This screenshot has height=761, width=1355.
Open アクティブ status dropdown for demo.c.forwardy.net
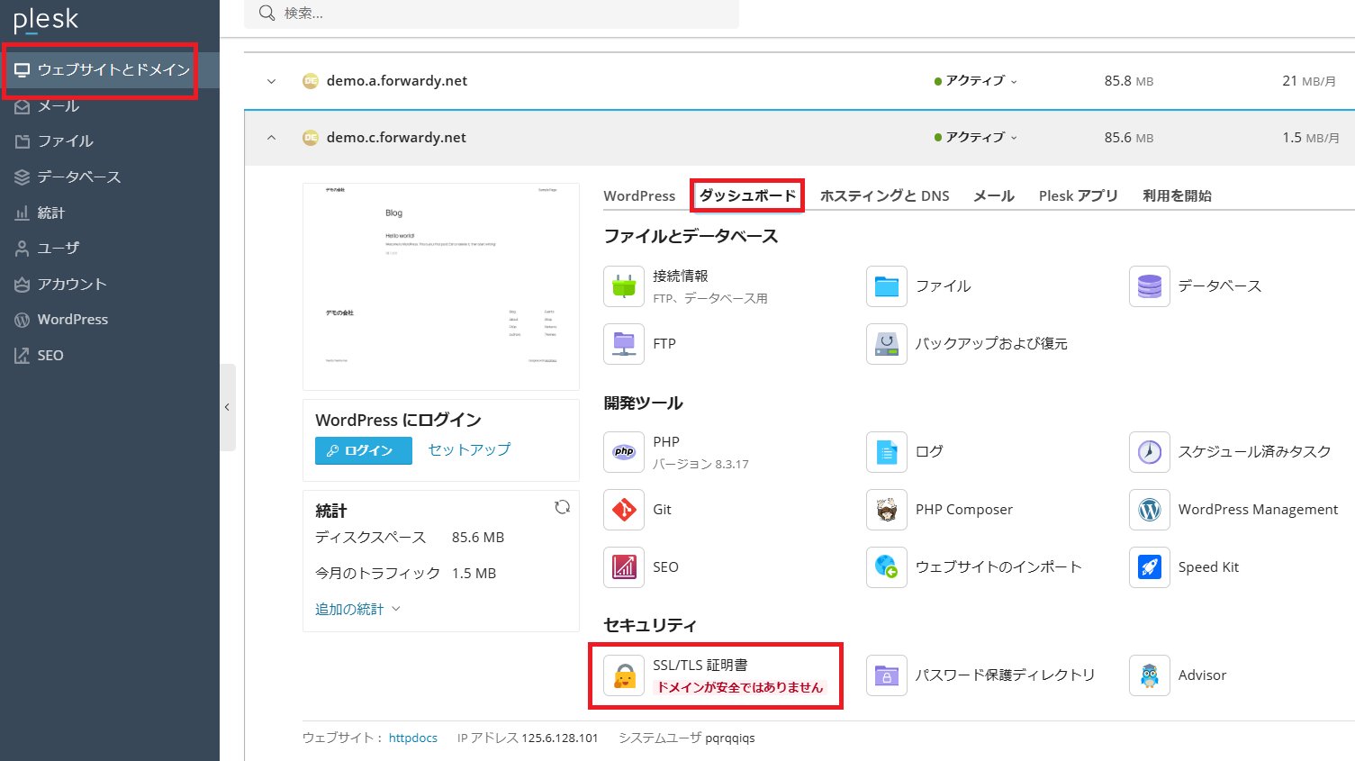(x=976, y=138)
